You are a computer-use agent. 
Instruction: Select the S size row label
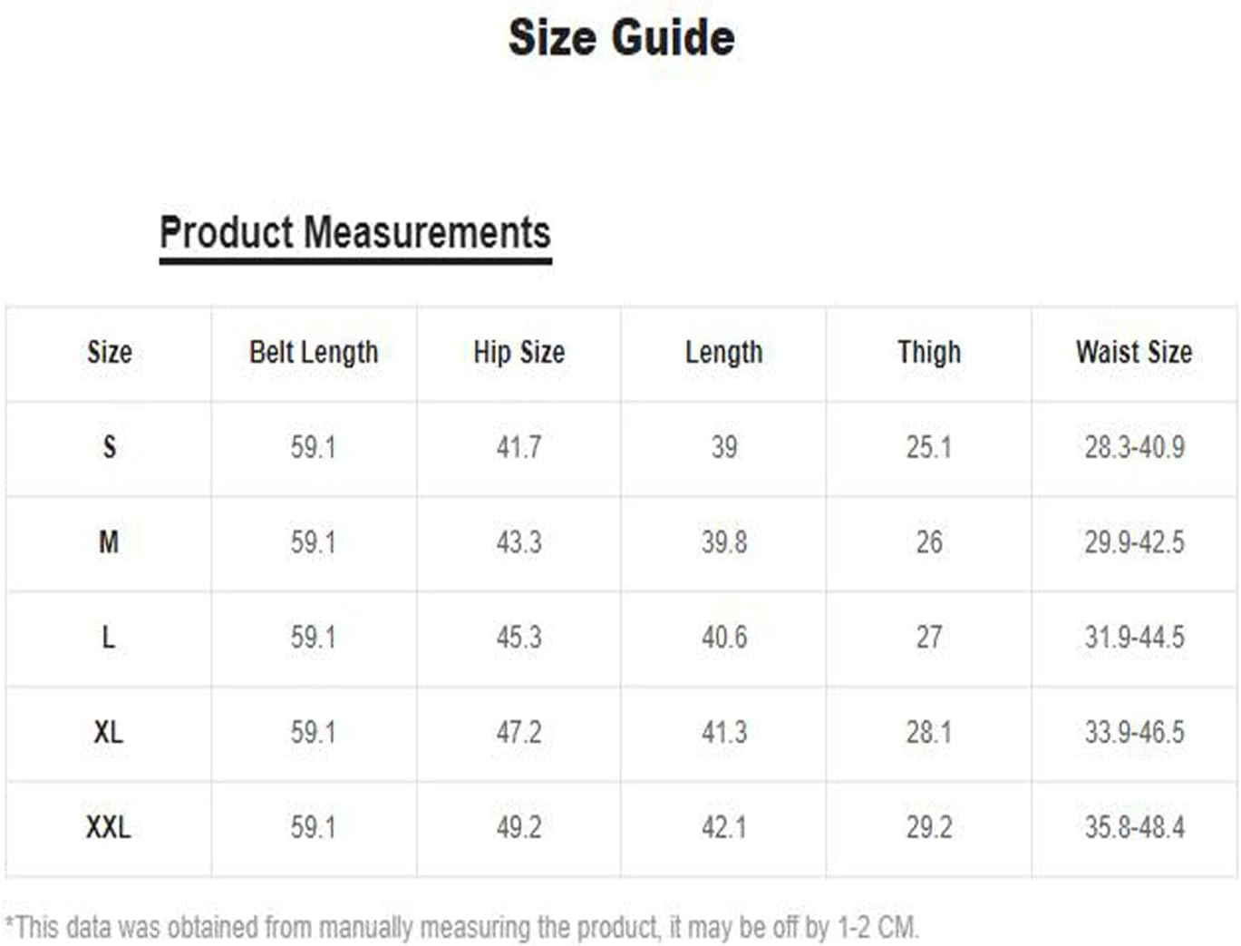(x=109, y=447)
